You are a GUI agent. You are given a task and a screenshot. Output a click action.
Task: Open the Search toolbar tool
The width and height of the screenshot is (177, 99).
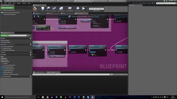coord(54,9)
